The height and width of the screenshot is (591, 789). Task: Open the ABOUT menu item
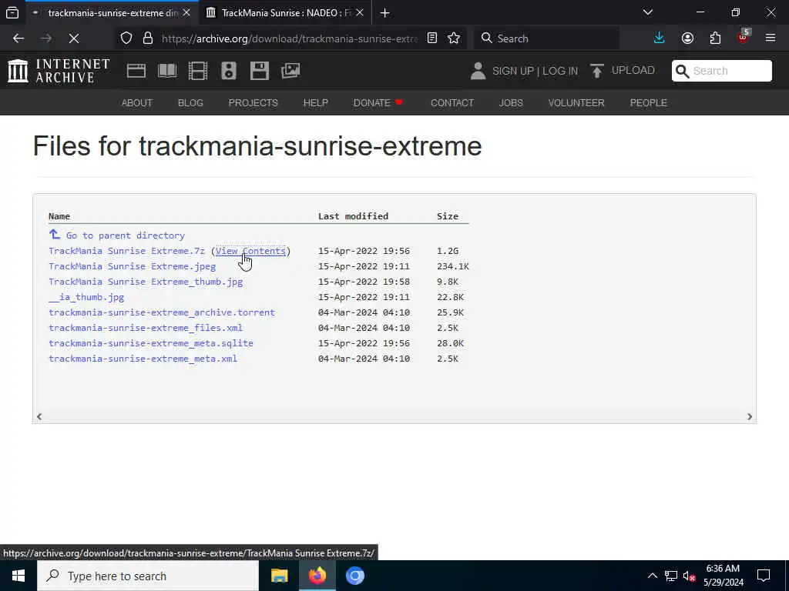click(x=137, y=102)
